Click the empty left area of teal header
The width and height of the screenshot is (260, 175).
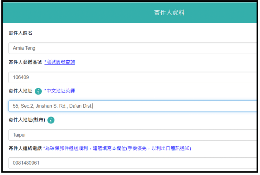click(53, 13)
